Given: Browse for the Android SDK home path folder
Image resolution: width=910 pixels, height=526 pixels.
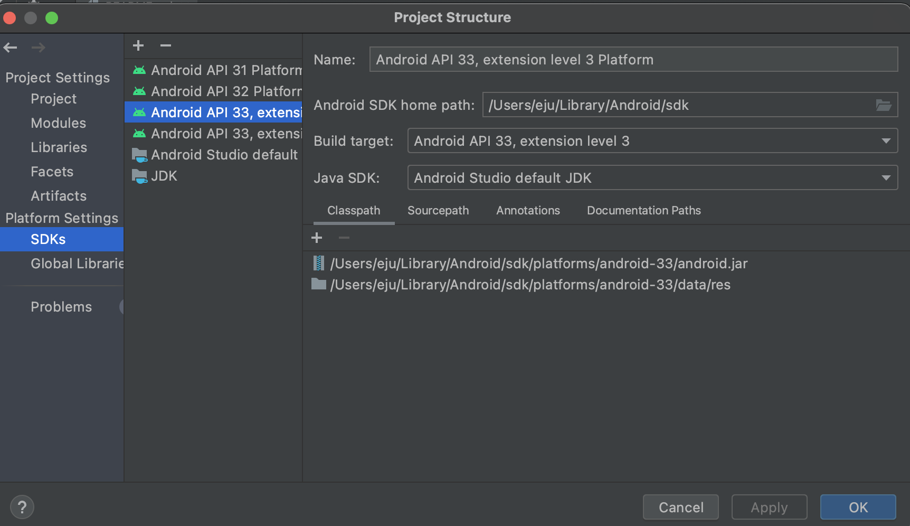Looking at the screenshot, I should (x=884, y=105).
